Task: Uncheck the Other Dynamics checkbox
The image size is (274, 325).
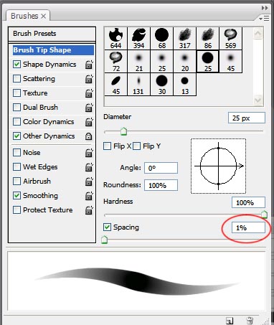Action: point(16,136)
